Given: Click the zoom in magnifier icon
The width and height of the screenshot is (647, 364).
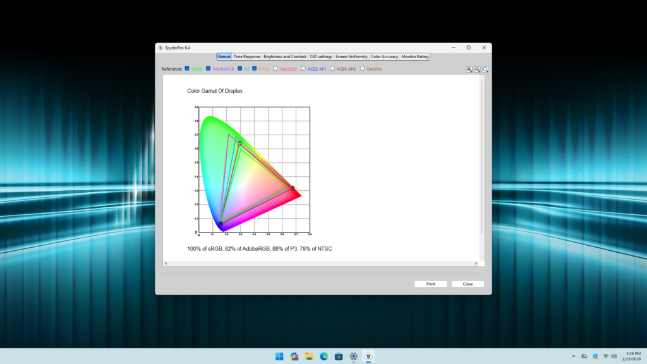Looking at the screenshot, I should [x=469, y=70].
